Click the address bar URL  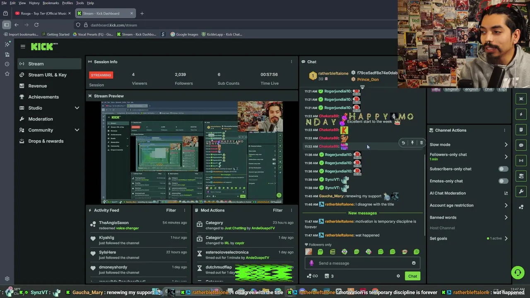(114, 25)
